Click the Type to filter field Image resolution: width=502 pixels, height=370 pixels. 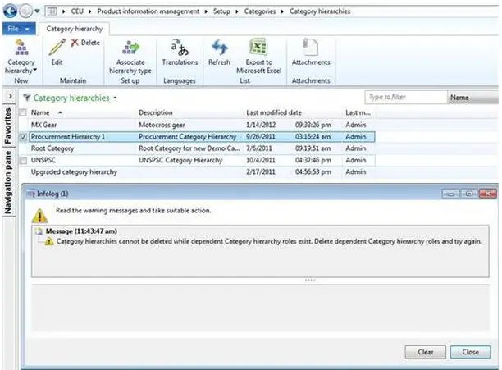[405, 98]
